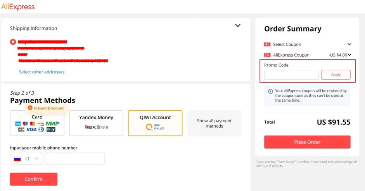Collapse the Shipping Information section
Screen dimensions: 365x191
pyautogui.click(x=238, y=26)
